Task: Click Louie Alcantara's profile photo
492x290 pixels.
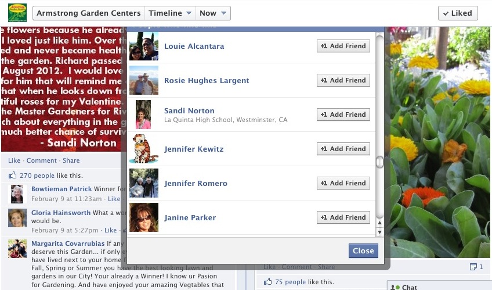Action: click(144, 46)
